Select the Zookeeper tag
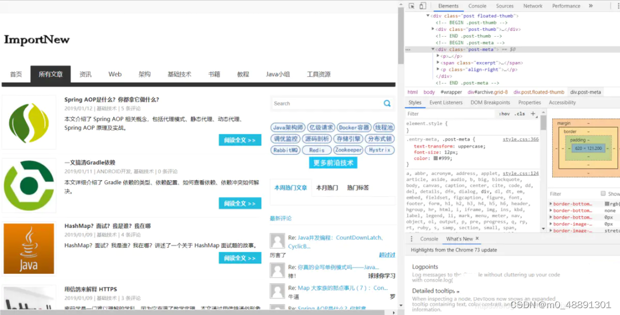The image size is (620, 315). 348,150
